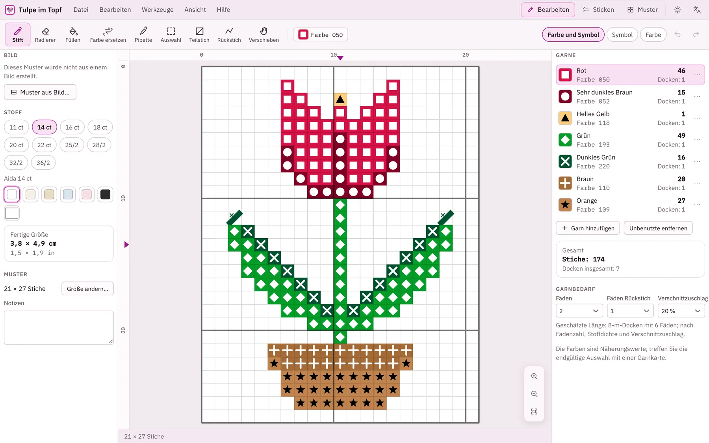Image resolution: width=709 pixels, height=443 pixels.
Task: Choose the Füllen fill bucket tool
Action: coord(73,35)
